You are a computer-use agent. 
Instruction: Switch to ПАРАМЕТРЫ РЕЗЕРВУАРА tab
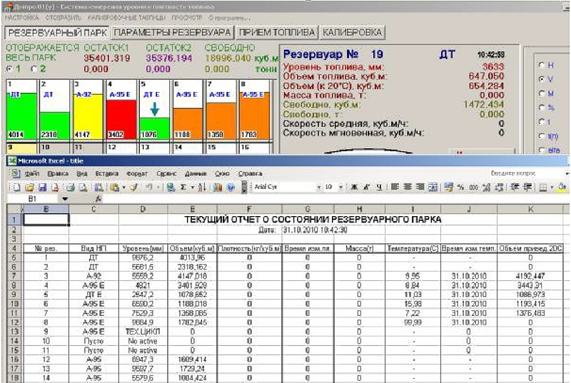click(x=172, y=33)
